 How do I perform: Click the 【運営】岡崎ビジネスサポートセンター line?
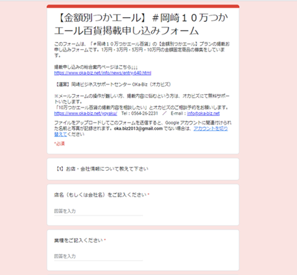[113, 84]
